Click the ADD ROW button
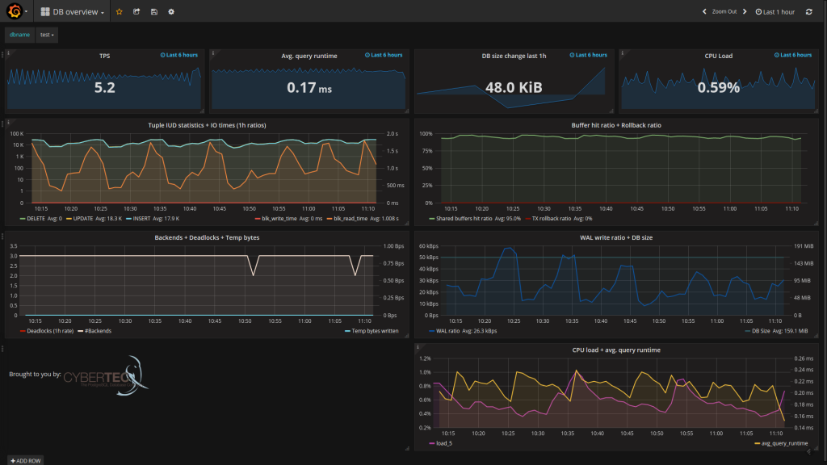The image size is (827, 465). (25, 460)
